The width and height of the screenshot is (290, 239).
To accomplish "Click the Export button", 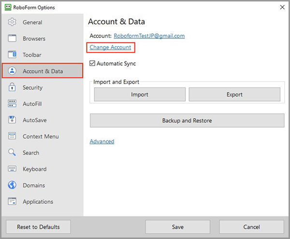I will tap(234, 94).
